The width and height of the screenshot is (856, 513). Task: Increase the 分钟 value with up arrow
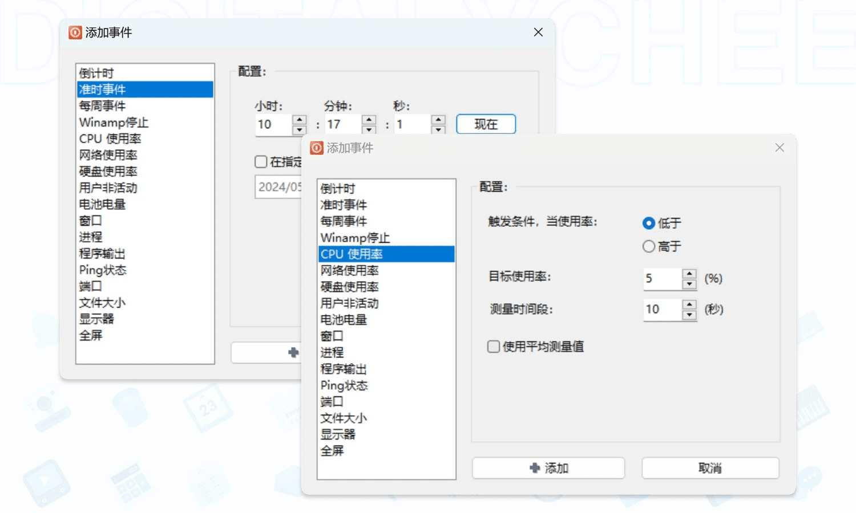click(x=369, y=120)
